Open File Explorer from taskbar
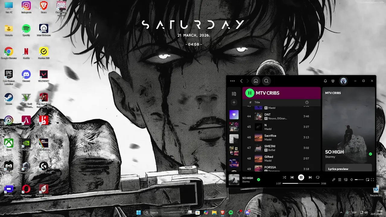 pyautogui.click(x=214, y=212)
